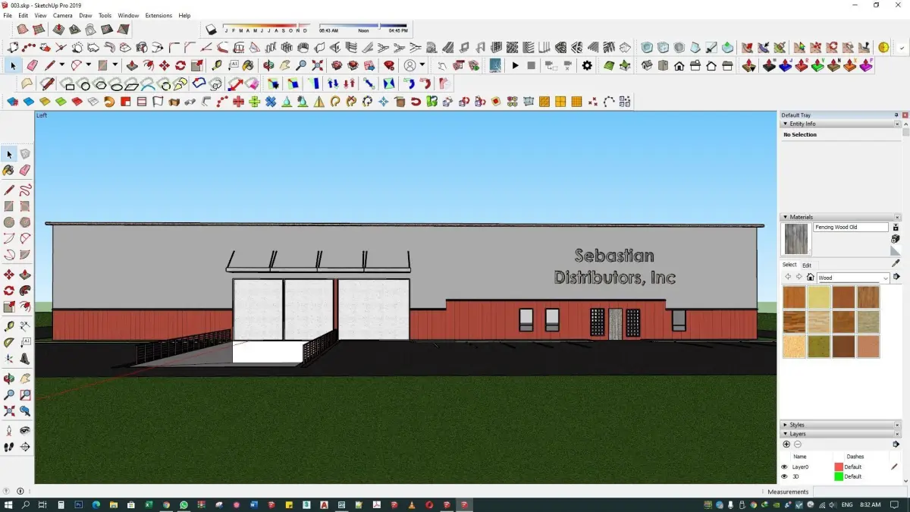Select the Follow Me tool in left toolbar

click(x=25, y=291)
